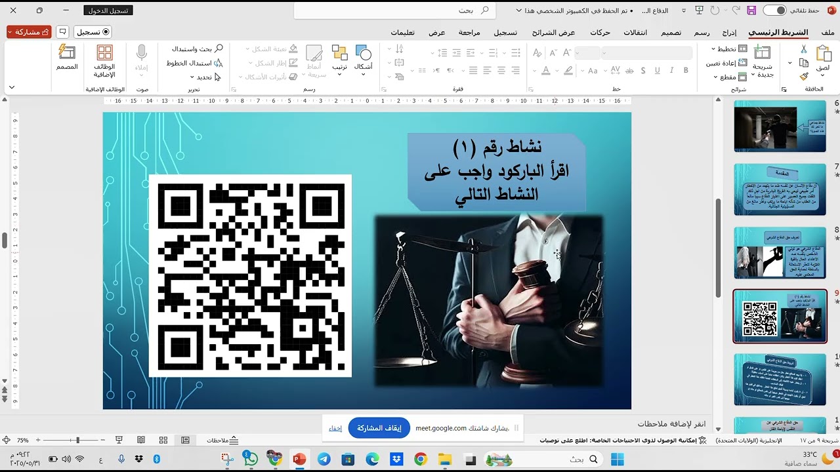Open Section (مقطع) dropdown
840x472 pixels.
pyautogui.click(x=730, y=77)
